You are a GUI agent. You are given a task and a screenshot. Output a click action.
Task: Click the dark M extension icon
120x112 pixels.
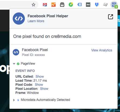click(88, 5)
